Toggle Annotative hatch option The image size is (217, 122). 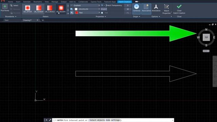point(156,8)
